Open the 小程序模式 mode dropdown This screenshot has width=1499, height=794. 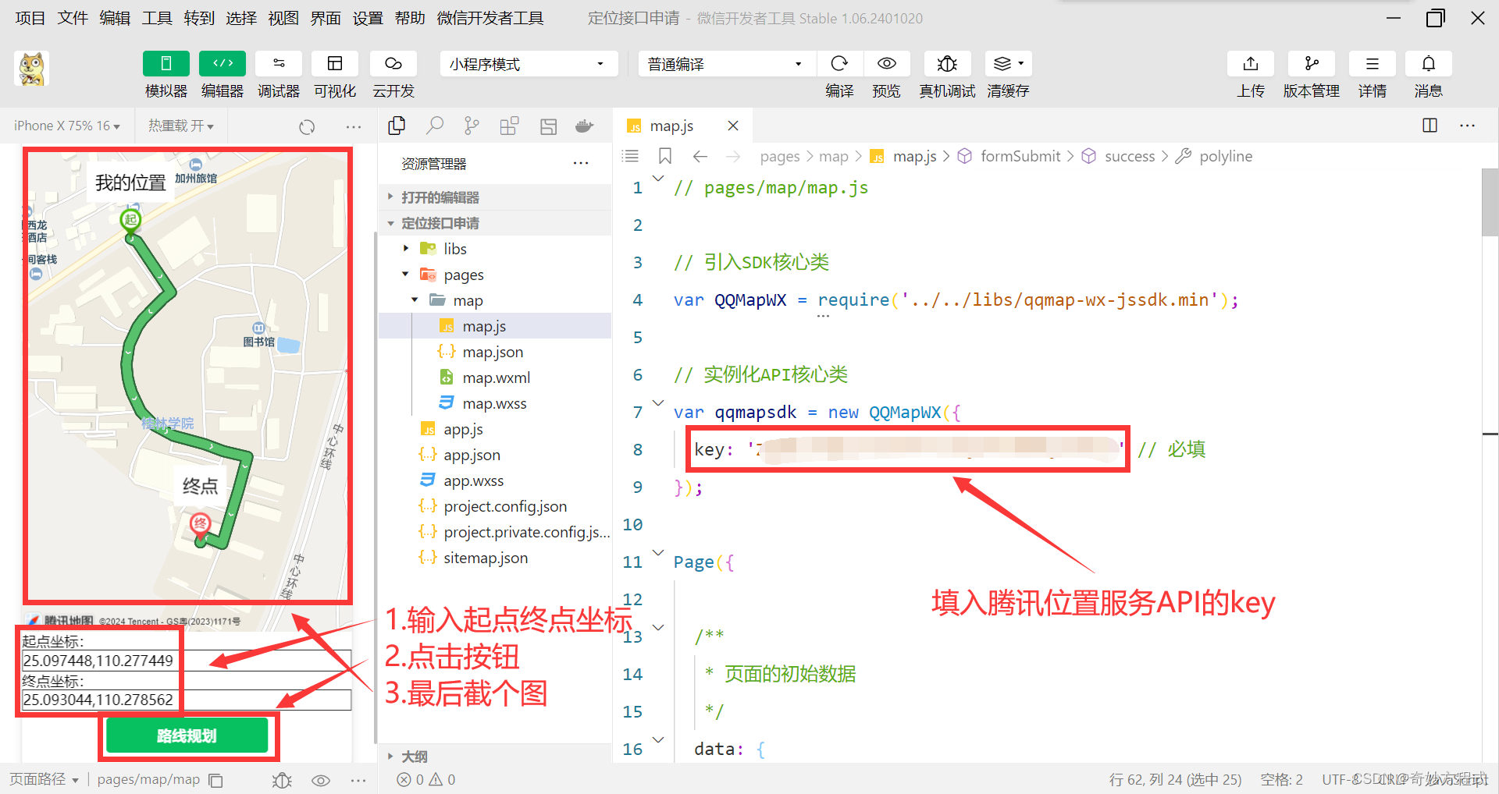pyautogui.click(x=529, y=64)
